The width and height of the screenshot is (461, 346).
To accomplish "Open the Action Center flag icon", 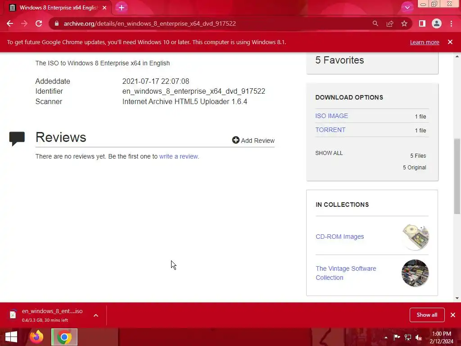I will tap(397, 337).
